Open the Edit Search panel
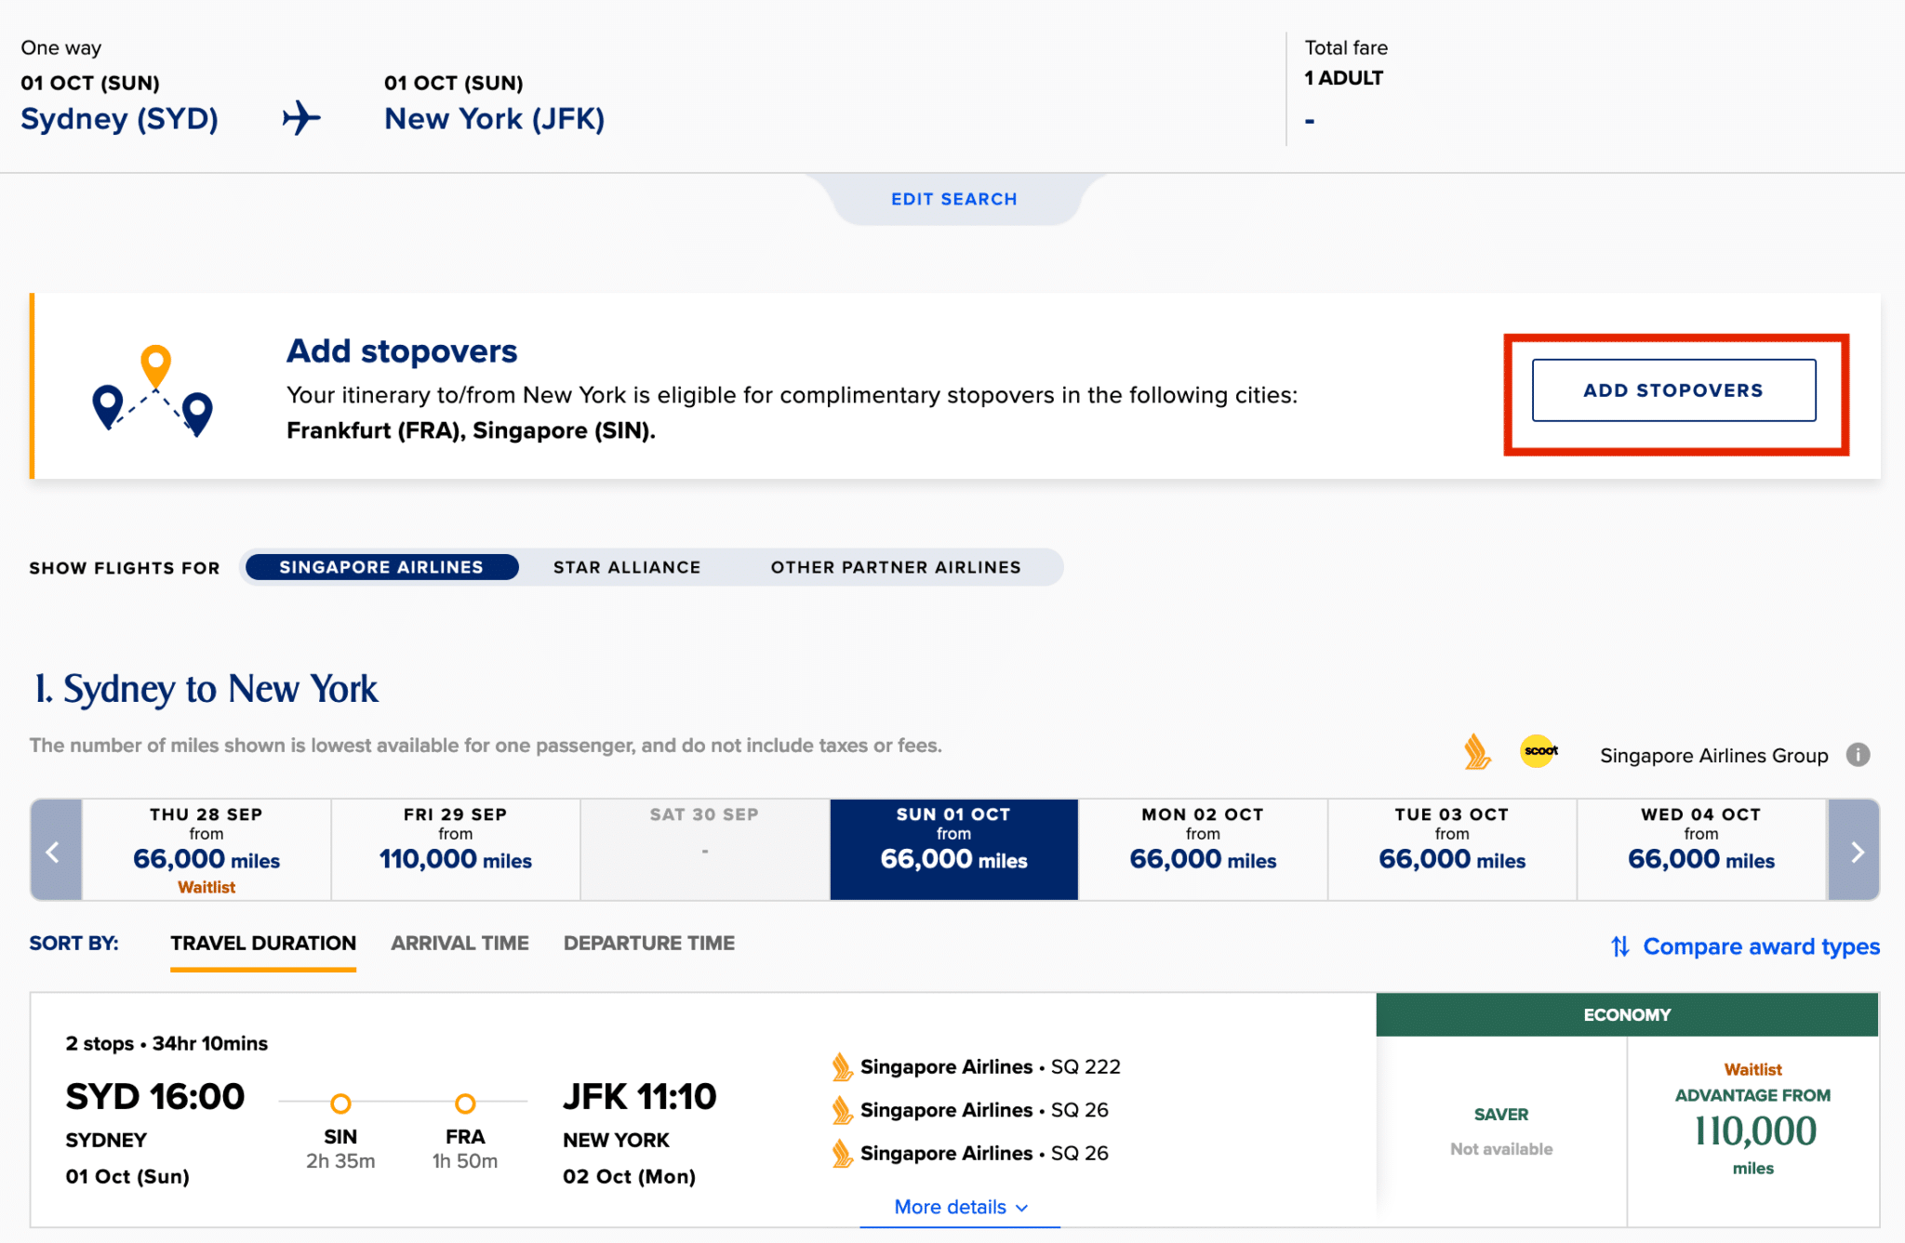Screen dimensions: 1905x1243 coord(953,199)
